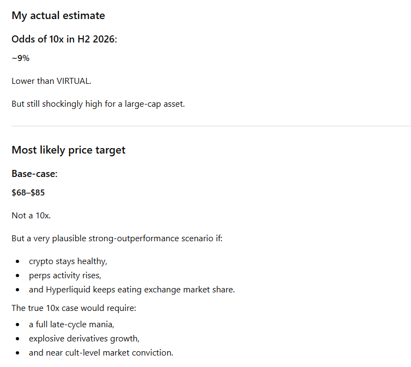411x367 pixels.
Task: Click the 'My actual estimate' heading
Action: [58, 16]
